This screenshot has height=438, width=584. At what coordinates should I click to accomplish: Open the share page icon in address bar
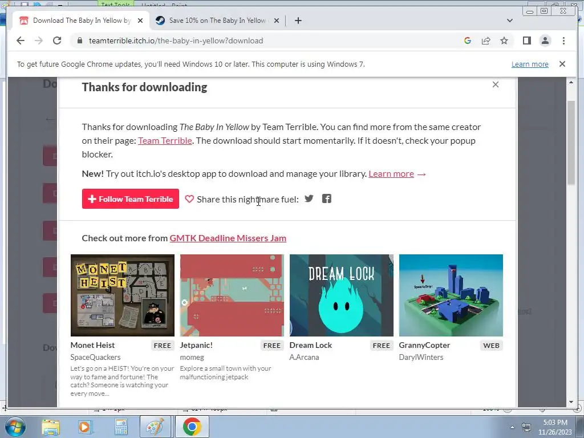coord(486,40)
